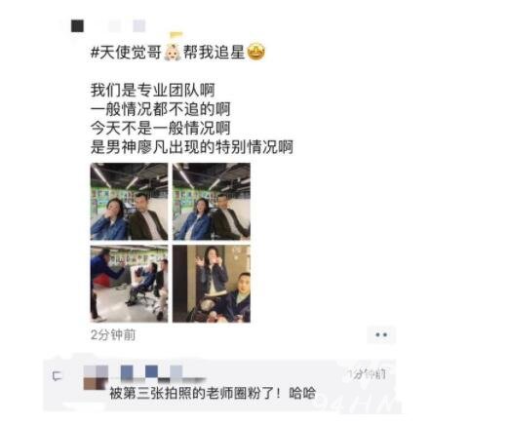Select the line 今天不是一般情况啊
The image size is (508, 424).
160,128
